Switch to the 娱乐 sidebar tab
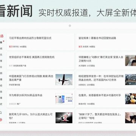 pos(1,55)
